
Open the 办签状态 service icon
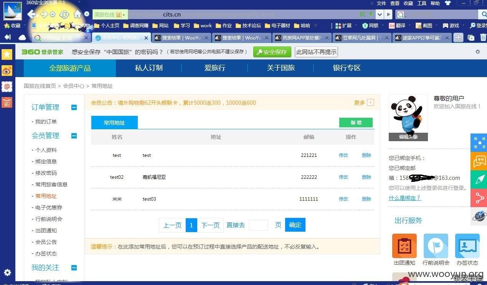point(467,246)
